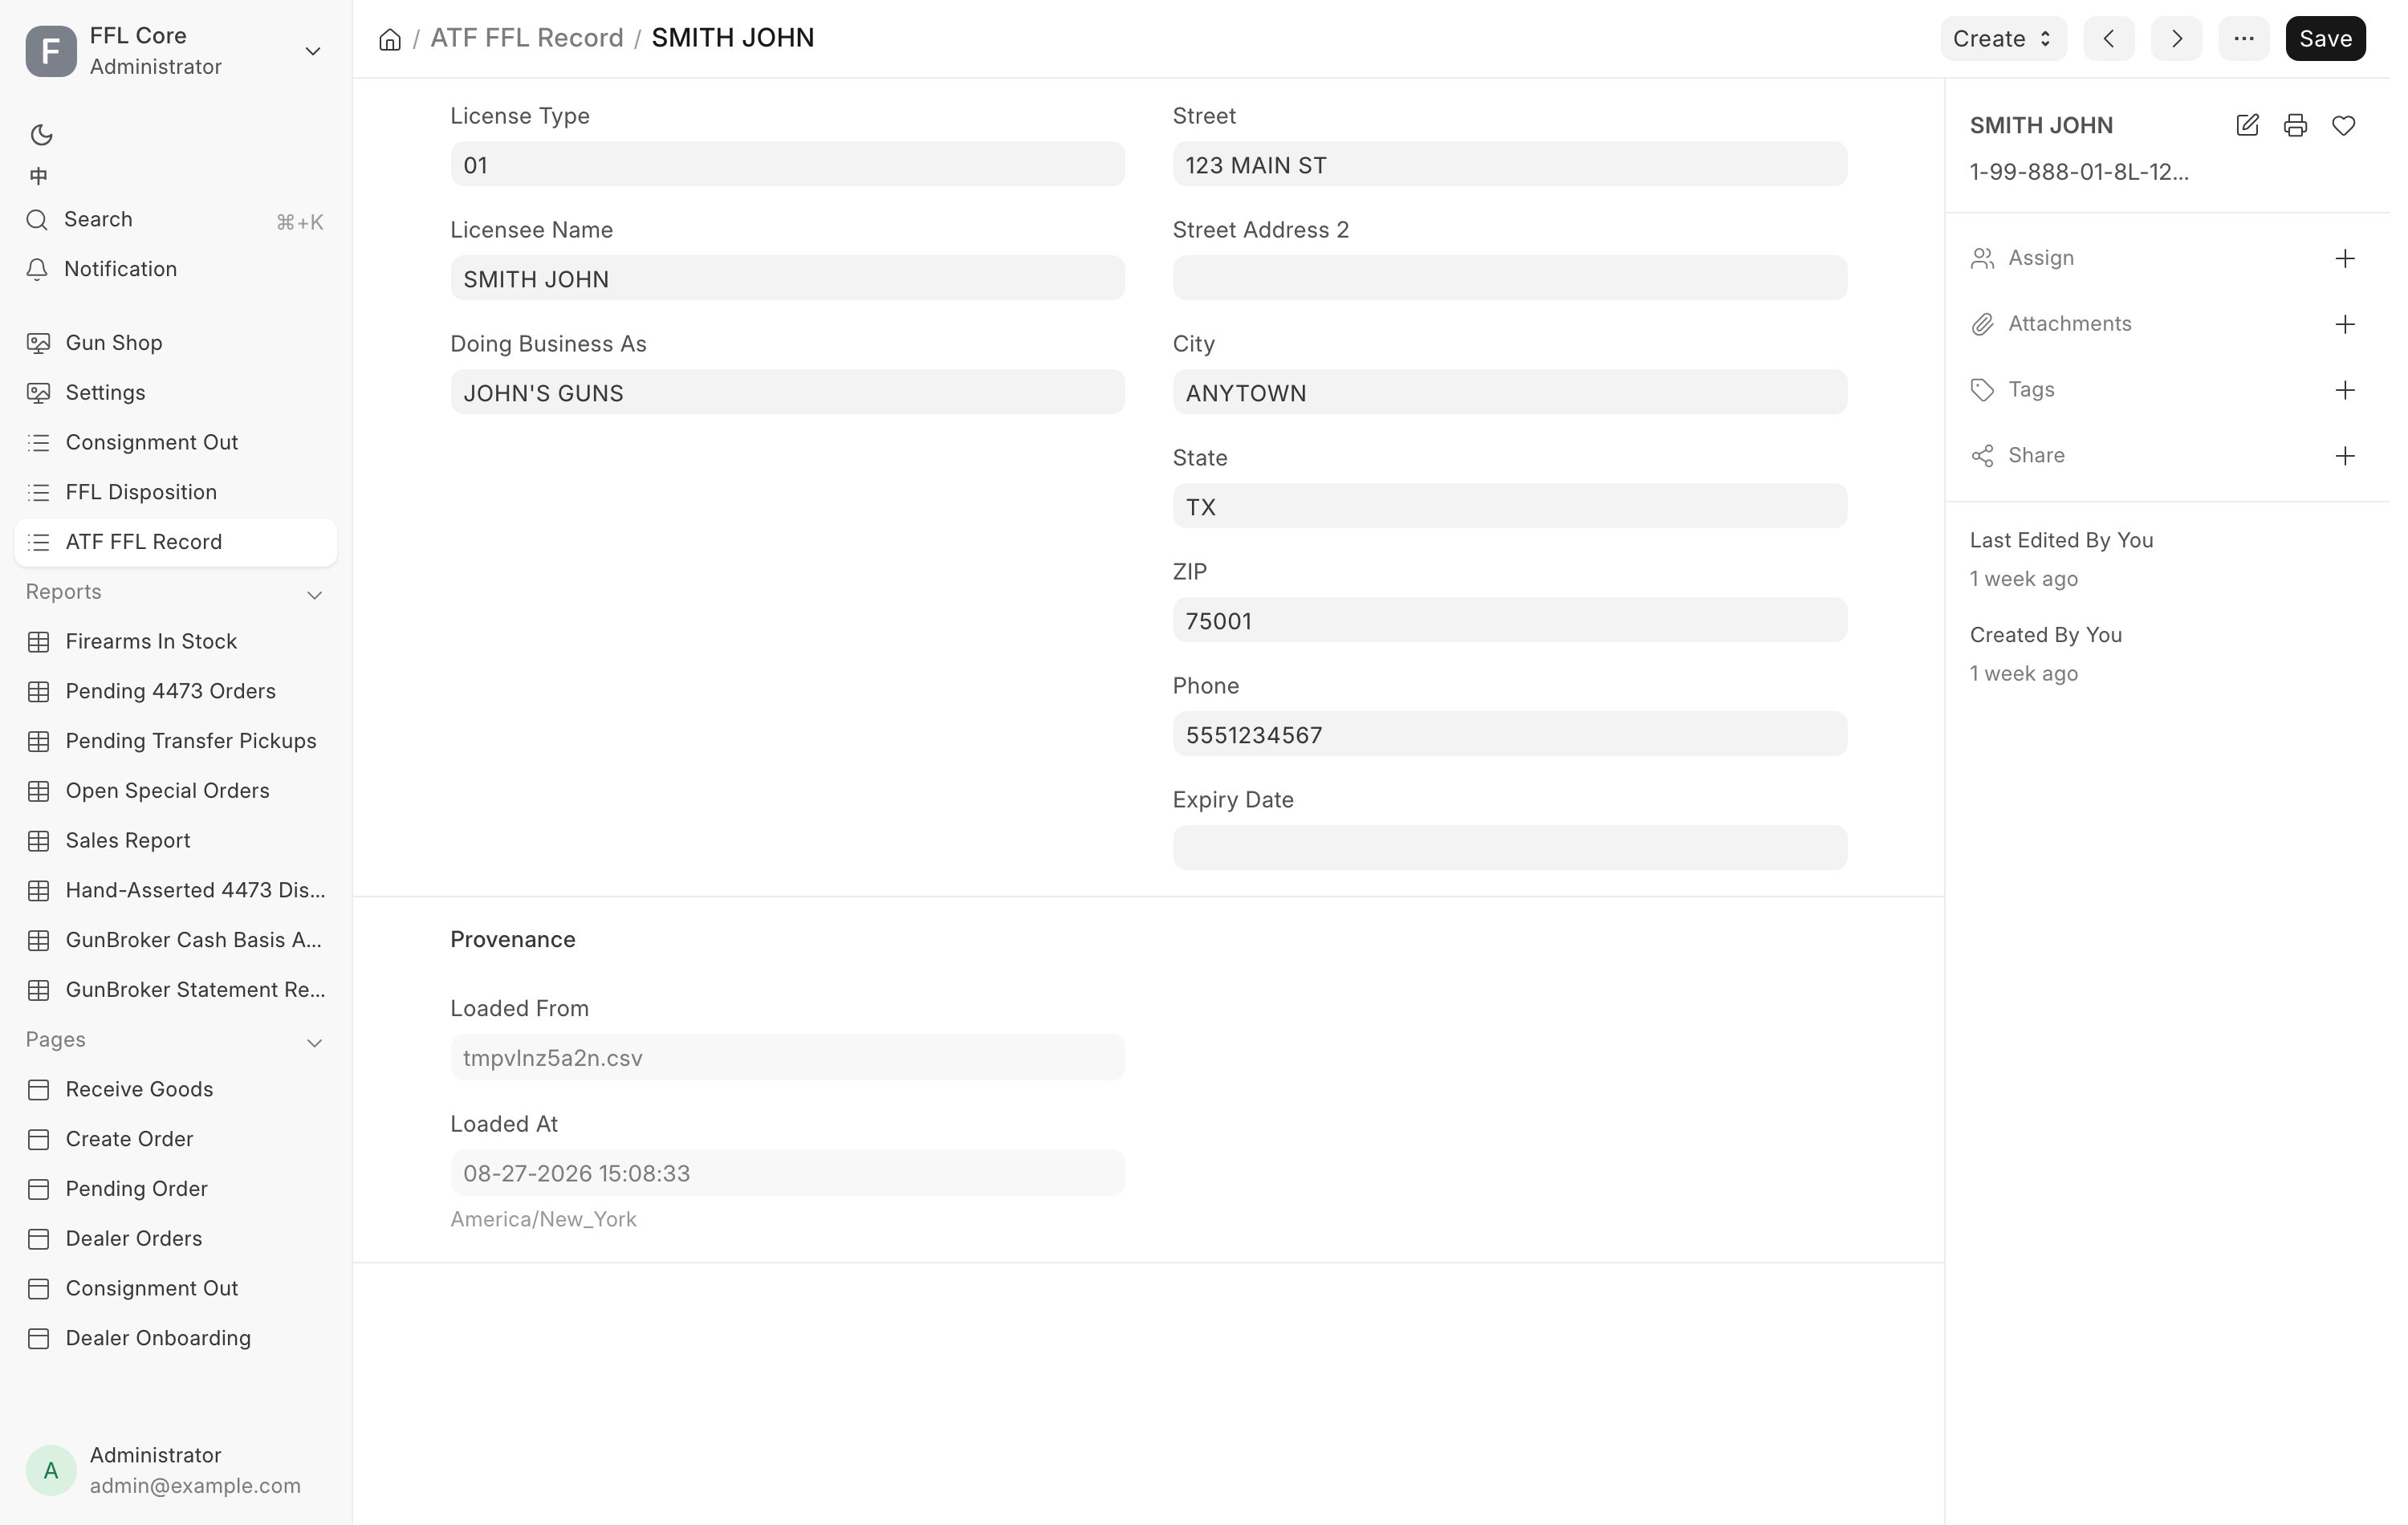This screenshot has height=1525, width=2408.
Task: Print the record using printer icon
Action: point(2295,125)
